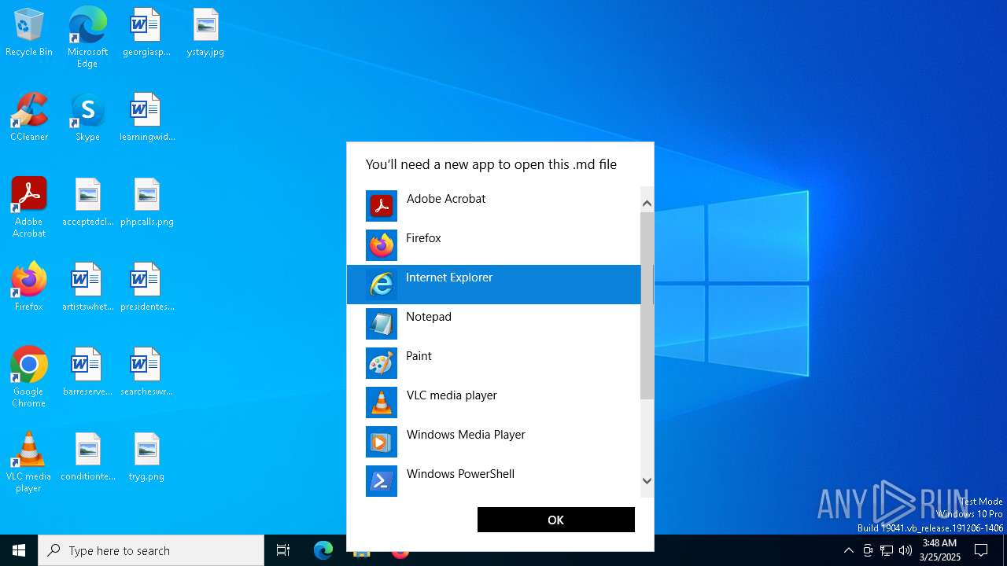Open network status icon in tray
This screenshot has width=1007, height=566.
click(x=887, y=550)
